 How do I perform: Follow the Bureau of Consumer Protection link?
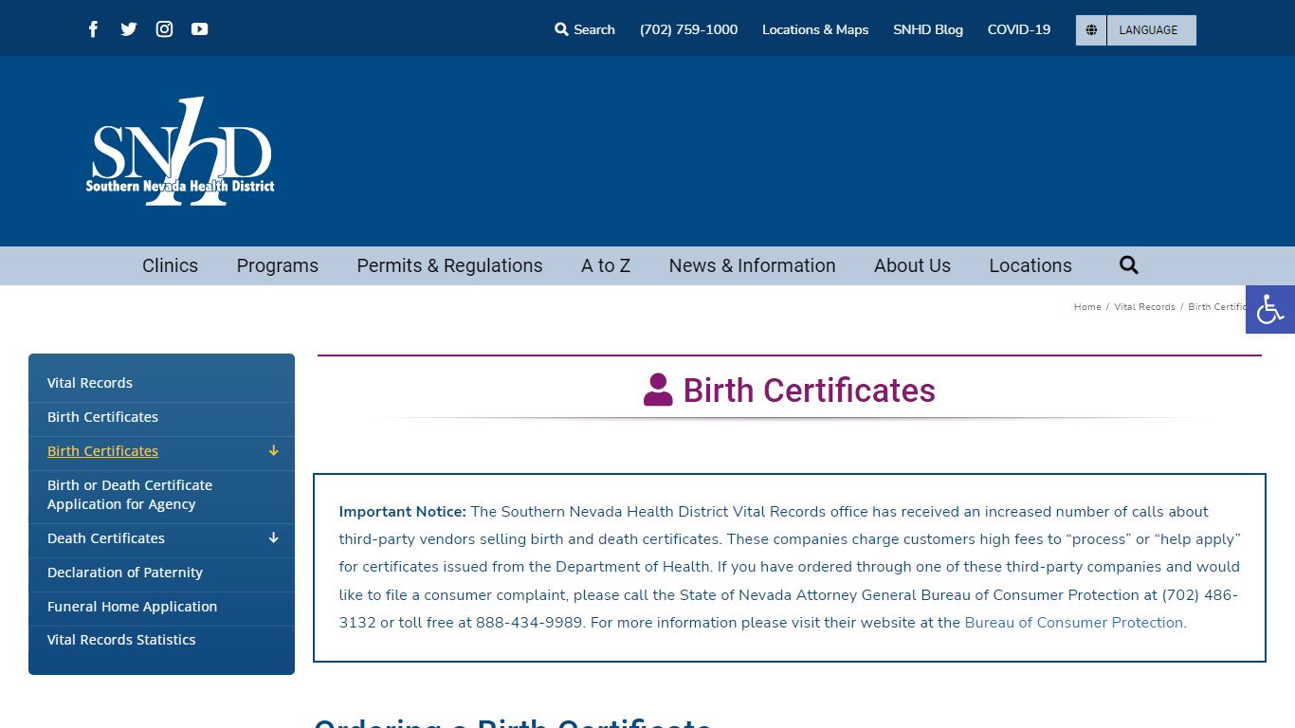pos(1074,623)
